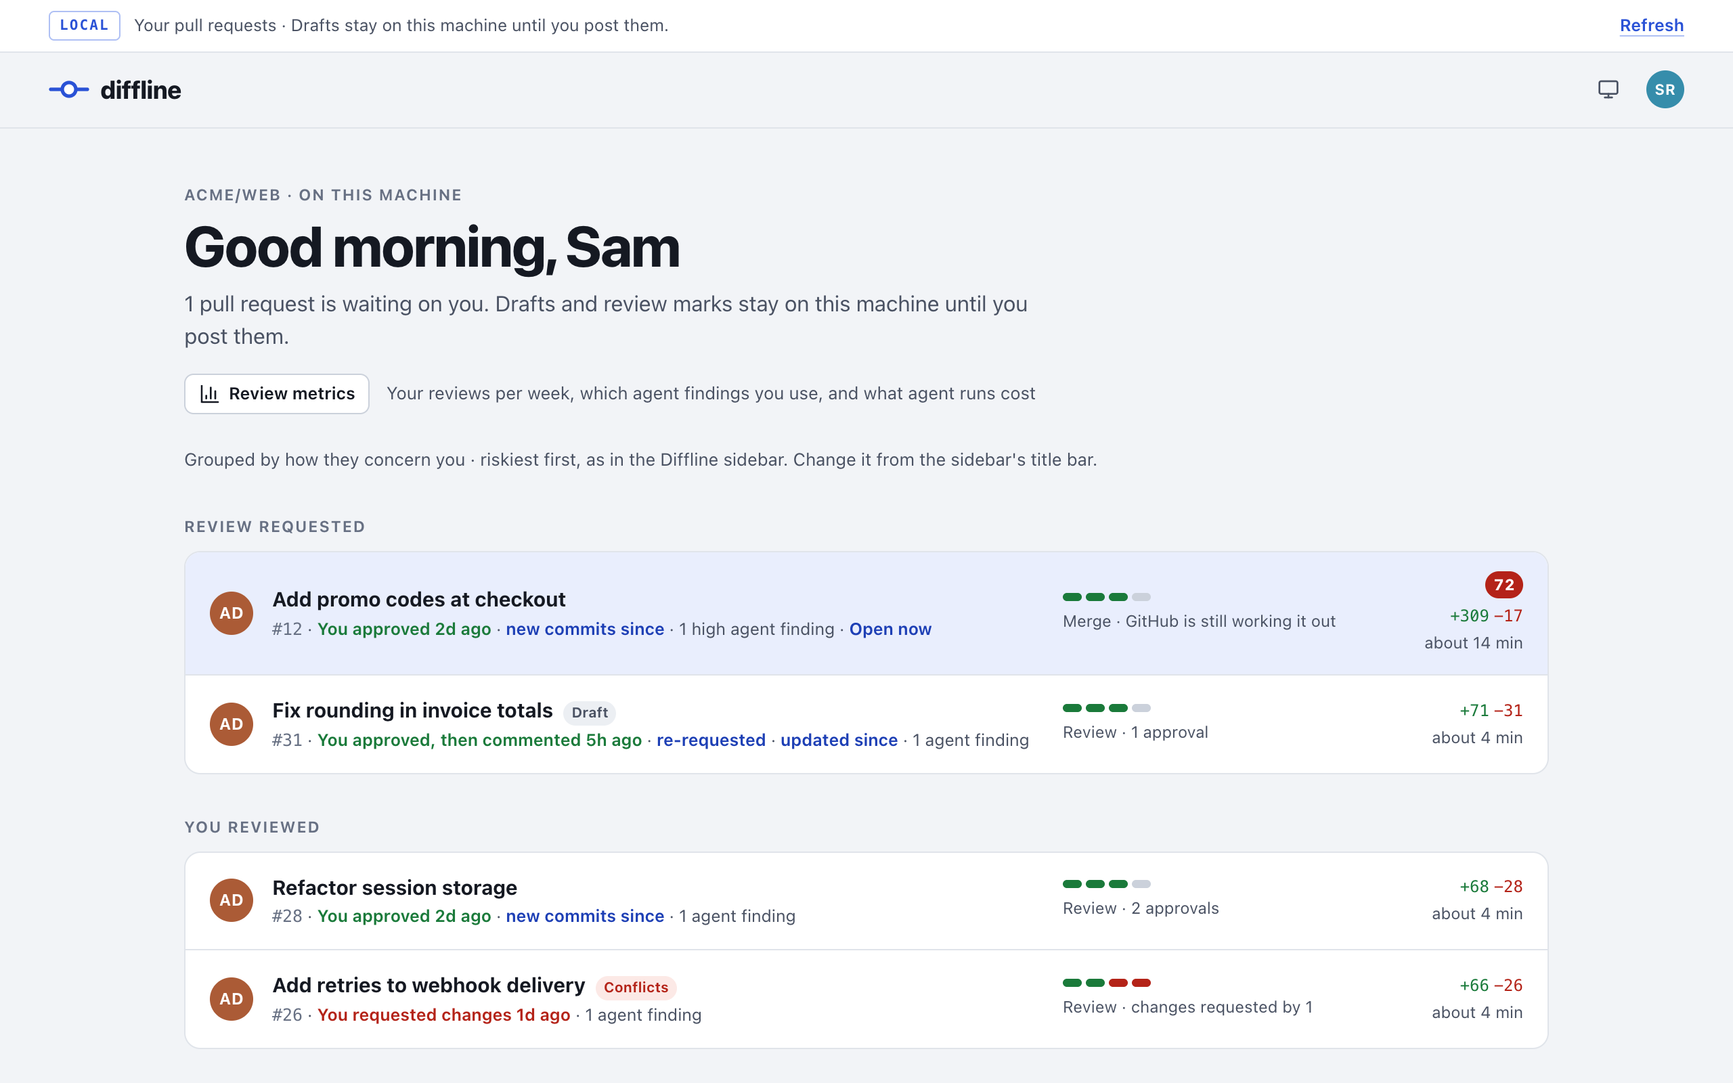Click 'Review · changes requested by 1'
Image resolution: width=1733 pixels, height=1083 pixels.
1187,1007
